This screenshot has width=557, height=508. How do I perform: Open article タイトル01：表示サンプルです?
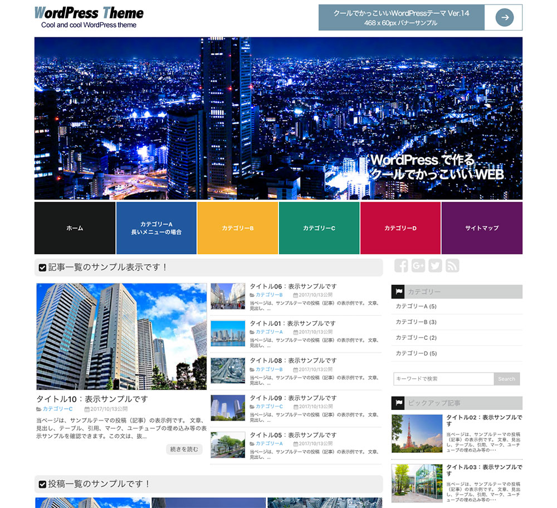(x=293, y=323)
